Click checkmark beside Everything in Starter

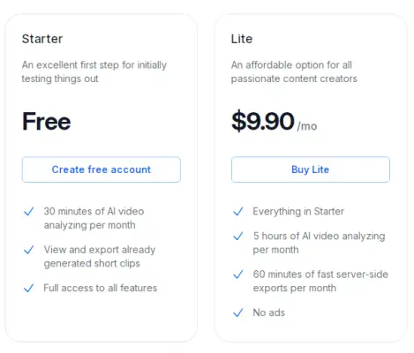point(238,211)
